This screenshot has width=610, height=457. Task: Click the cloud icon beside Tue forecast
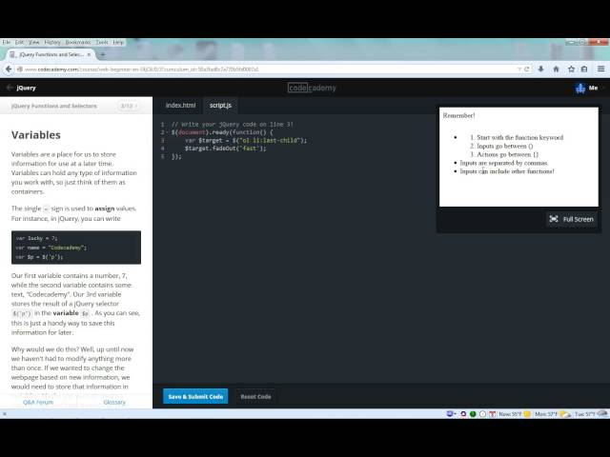click(x=602, y=414)
